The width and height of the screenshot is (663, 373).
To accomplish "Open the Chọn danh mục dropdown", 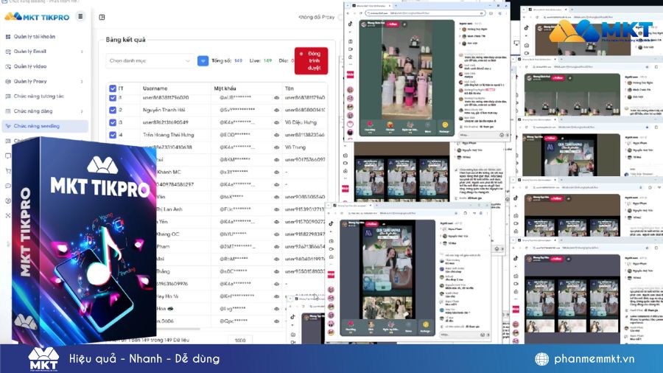I will (x=150, y=61).
